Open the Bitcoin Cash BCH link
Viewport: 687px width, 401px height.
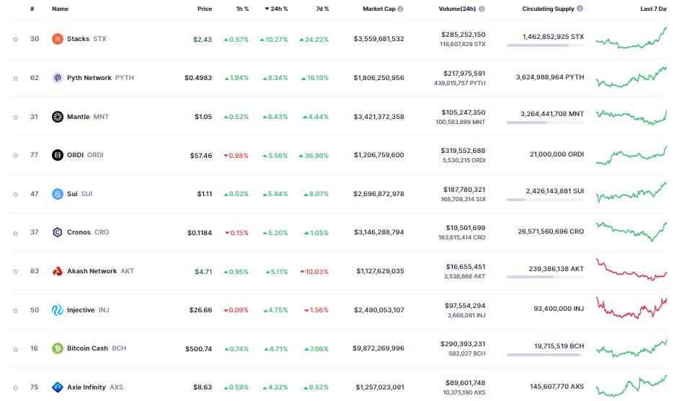tap(97, 348)
